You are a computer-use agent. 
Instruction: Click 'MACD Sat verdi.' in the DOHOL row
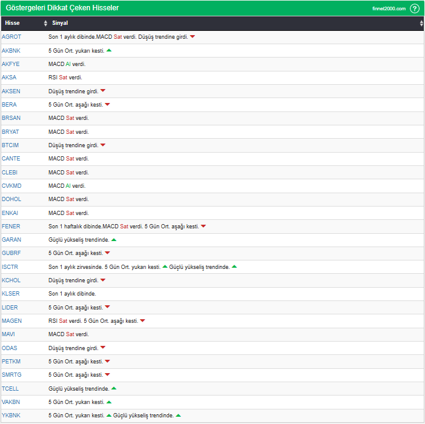(68, 199)
